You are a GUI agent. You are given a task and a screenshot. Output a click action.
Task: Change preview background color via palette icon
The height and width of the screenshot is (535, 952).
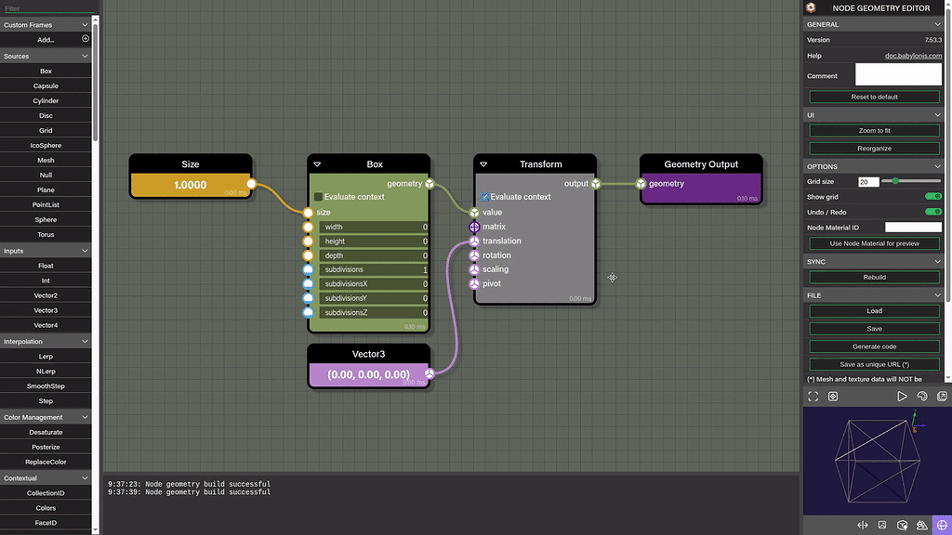pos(922,396)
